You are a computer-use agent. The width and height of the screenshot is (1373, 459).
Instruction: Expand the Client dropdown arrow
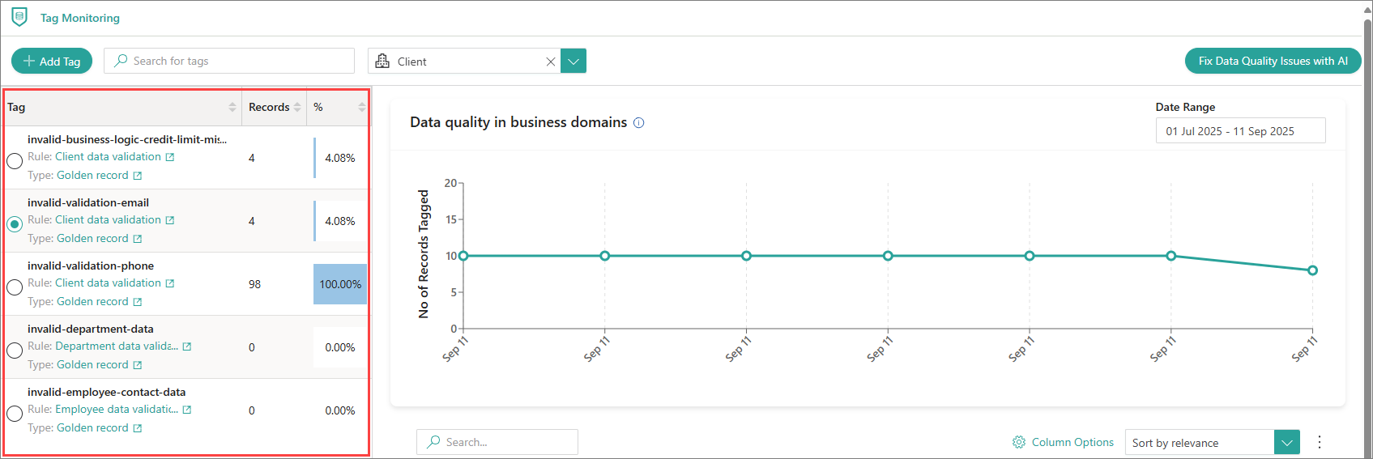pyautogui.click(x=574, y=62)
